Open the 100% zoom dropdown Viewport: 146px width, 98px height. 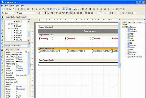click(x=78, y=9)
